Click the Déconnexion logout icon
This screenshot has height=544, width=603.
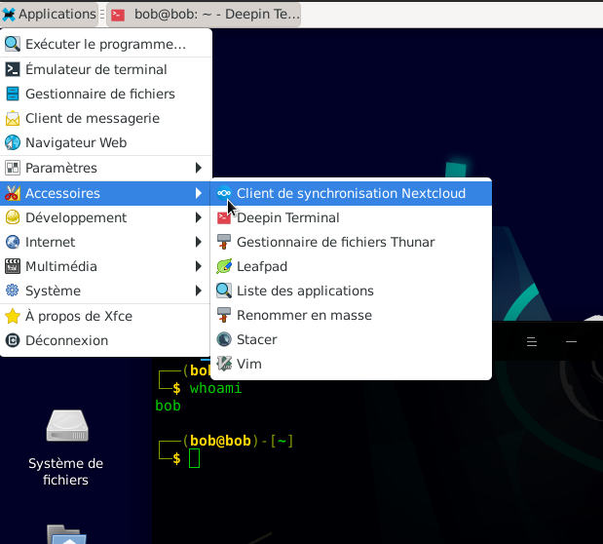click(x=13, y=340)
